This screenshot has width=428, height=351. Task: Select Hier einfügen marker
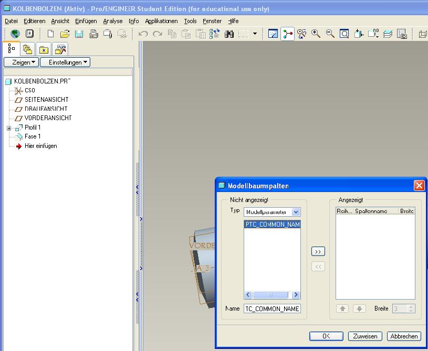[40, 146]
